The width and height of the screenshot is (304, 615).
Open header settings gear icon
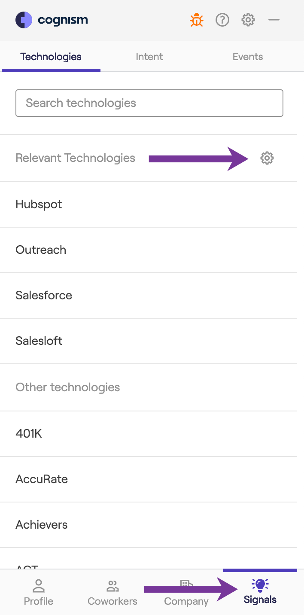pyautogui.click(x=248, y=20)
